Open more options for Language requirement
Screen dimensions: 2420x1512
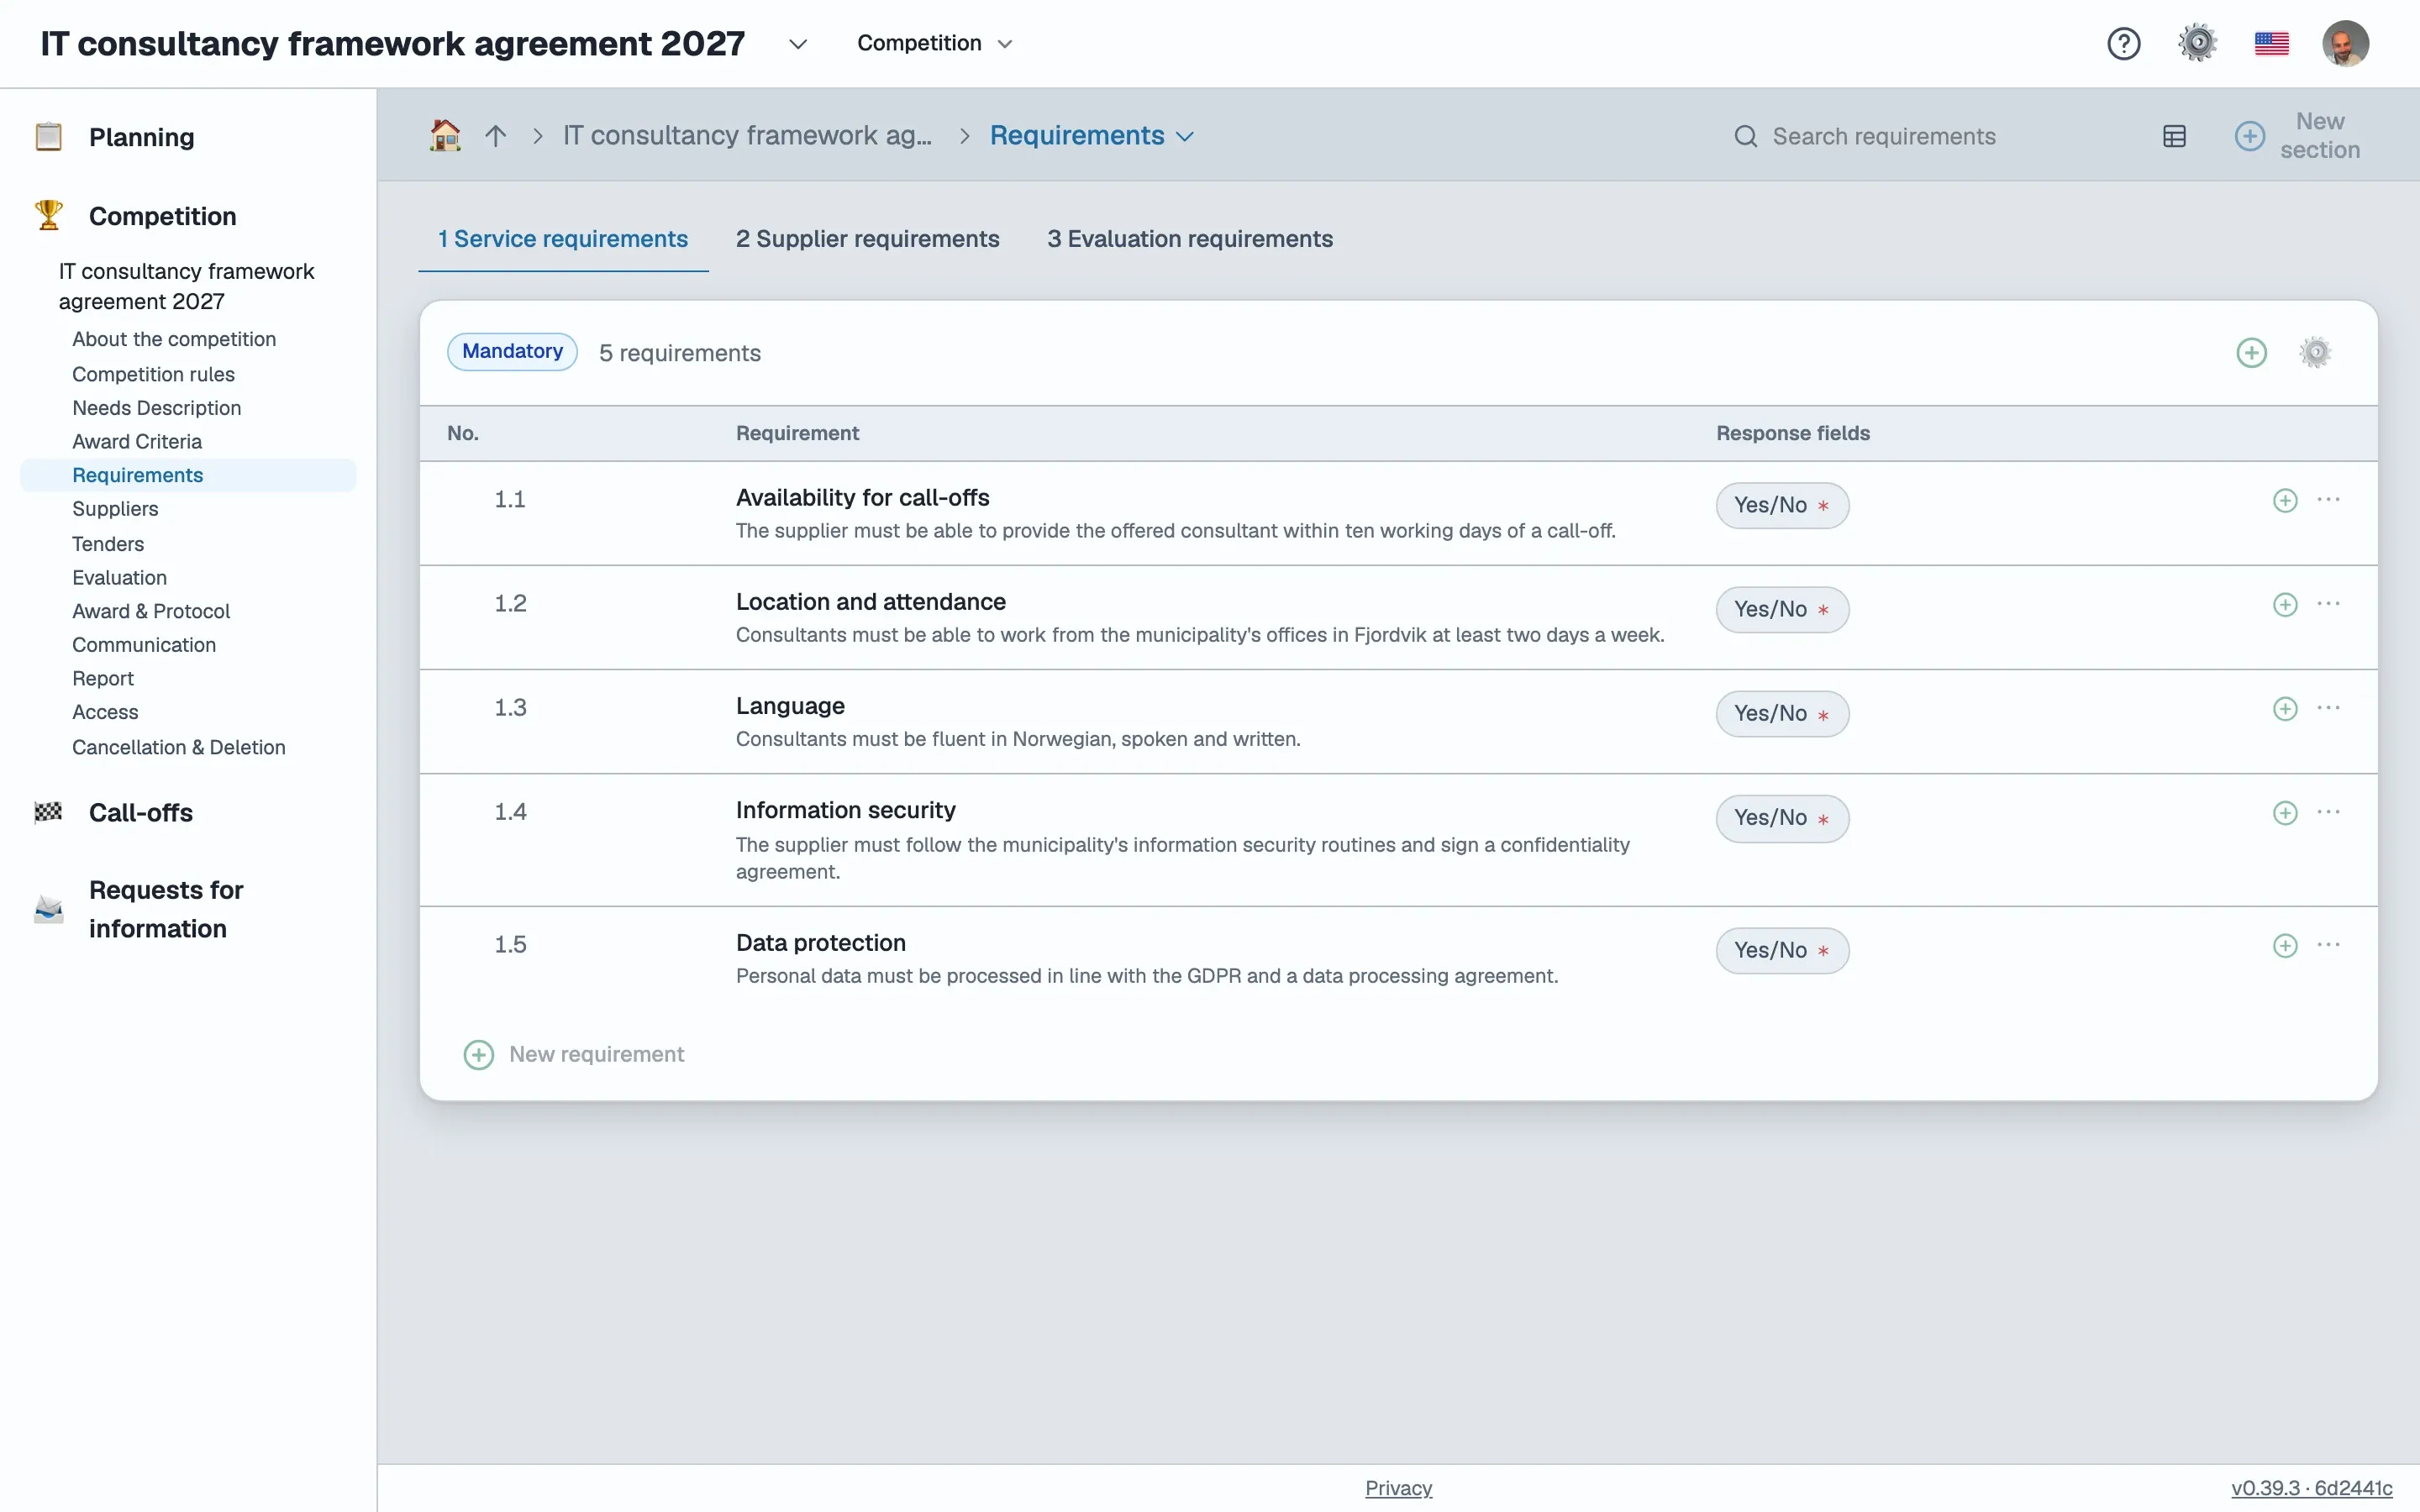(x=2328, y=707)
